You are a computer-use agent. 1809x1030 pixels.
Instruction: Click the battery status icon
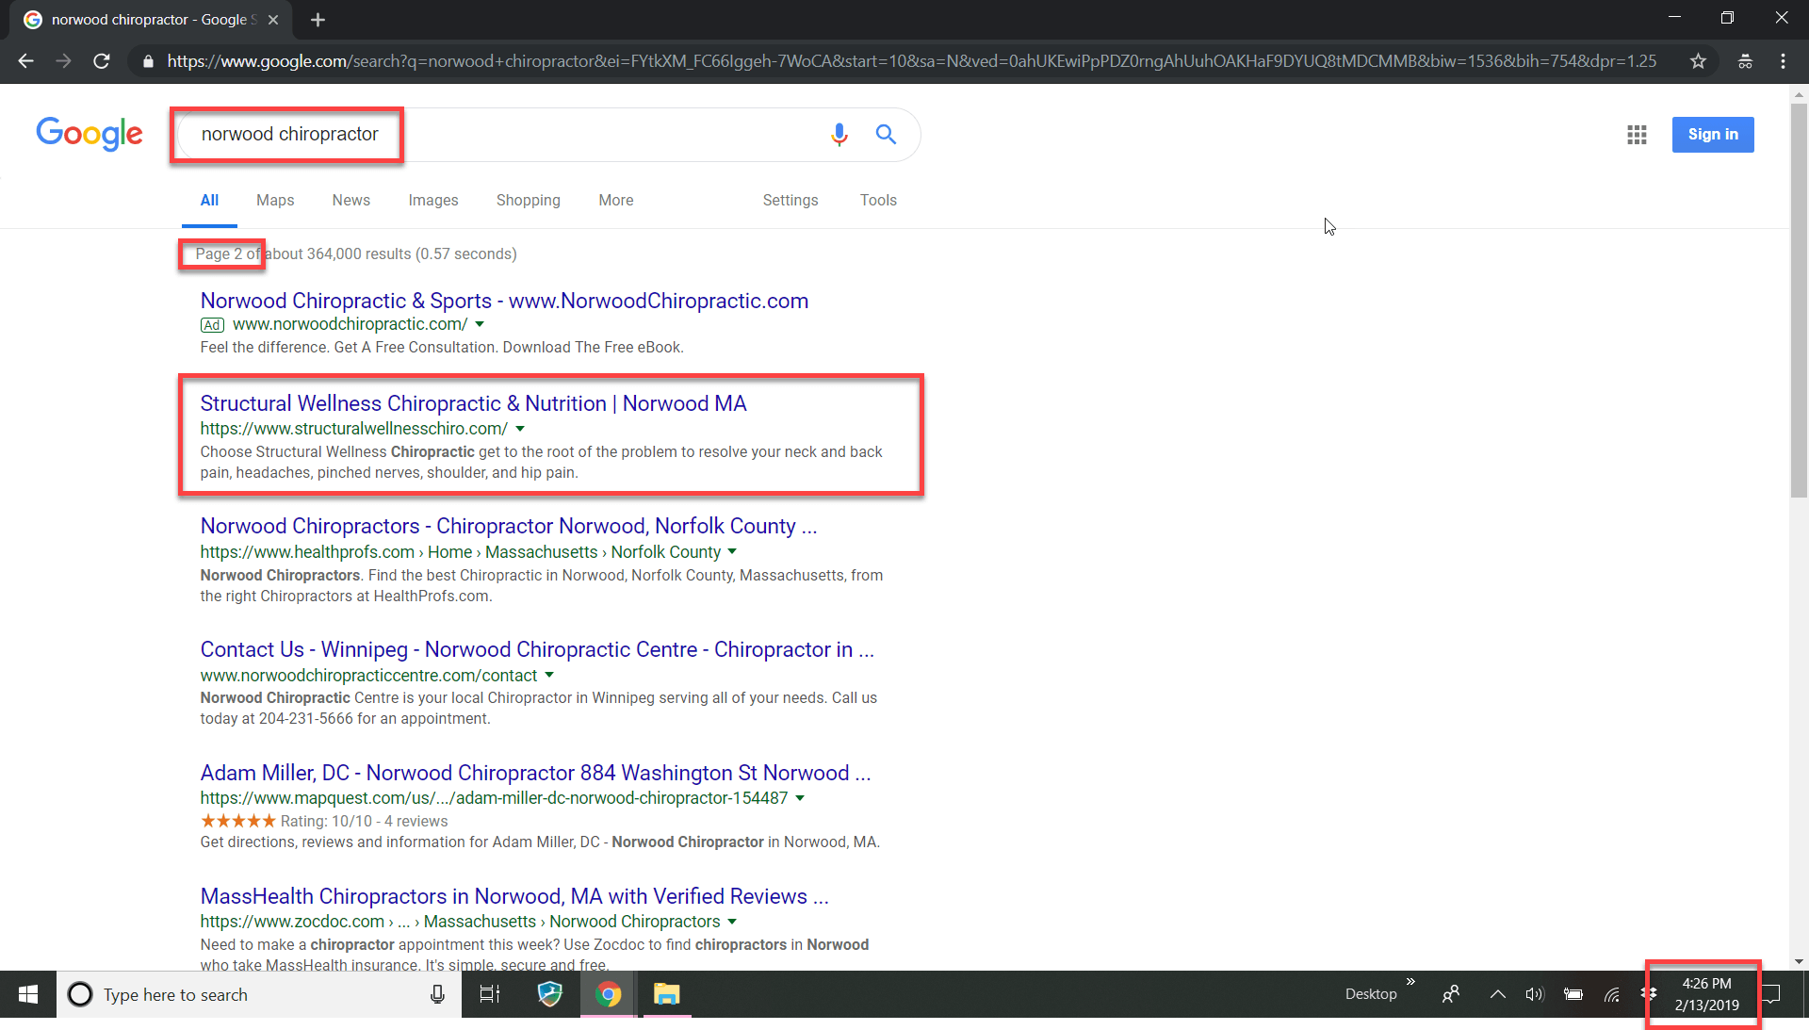click(1573, 994)
